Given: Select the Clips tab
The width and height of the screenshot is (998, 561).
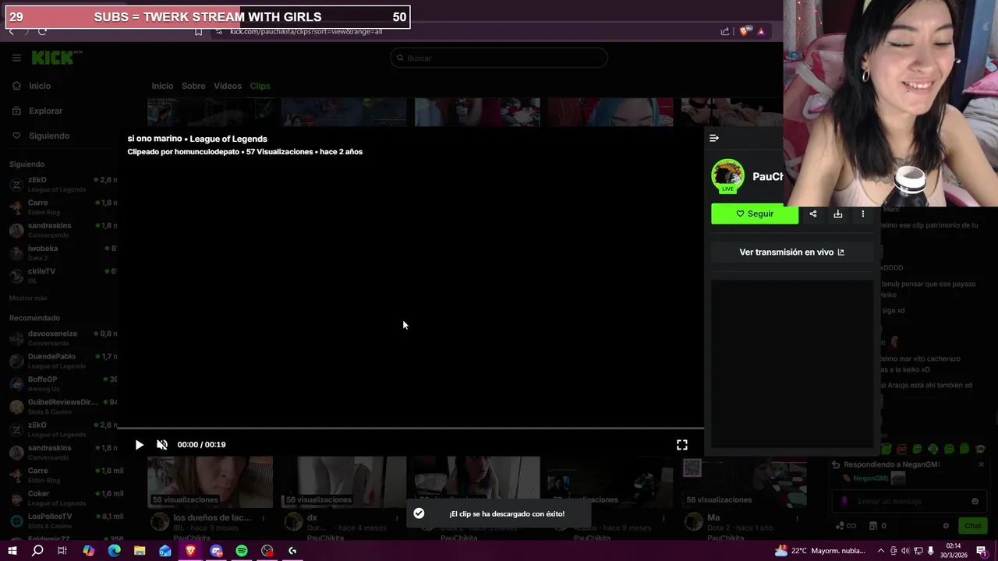Looking at the screenshot, I should click(x=260, y=86).
